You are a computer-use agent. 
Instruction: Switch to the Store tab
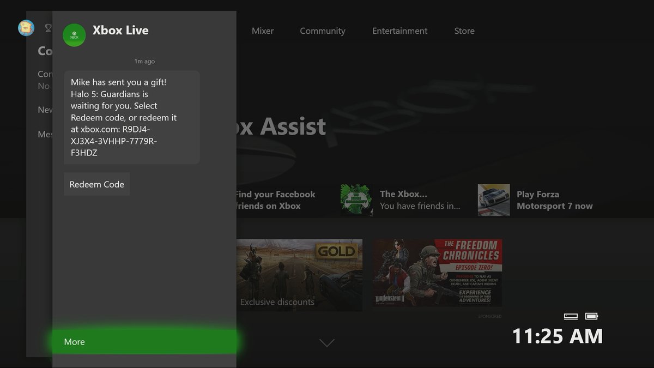(x=464, y=31)
